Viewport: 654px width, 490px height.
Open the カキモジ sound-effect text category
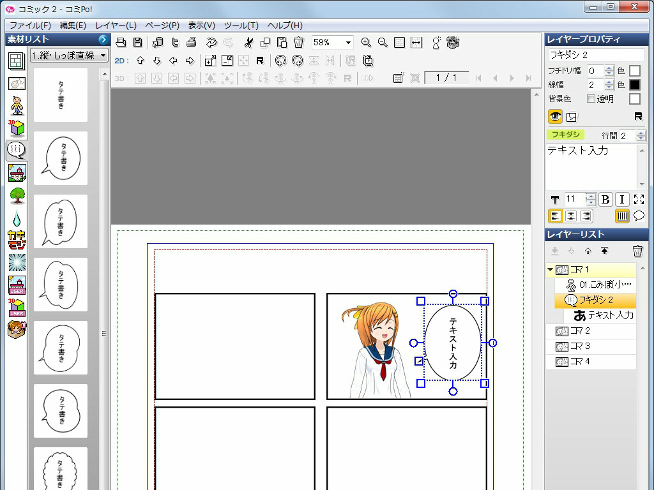17,240
